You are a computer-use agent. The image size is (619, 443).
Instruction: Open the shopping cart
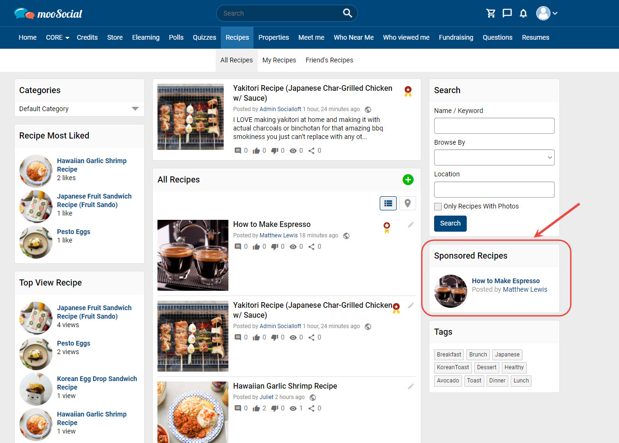click(491, 13)
